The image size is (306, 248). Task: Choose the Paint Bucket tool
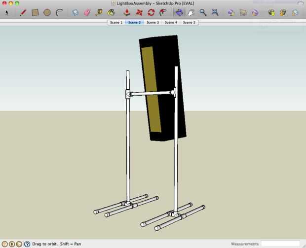tap(111, 12)
